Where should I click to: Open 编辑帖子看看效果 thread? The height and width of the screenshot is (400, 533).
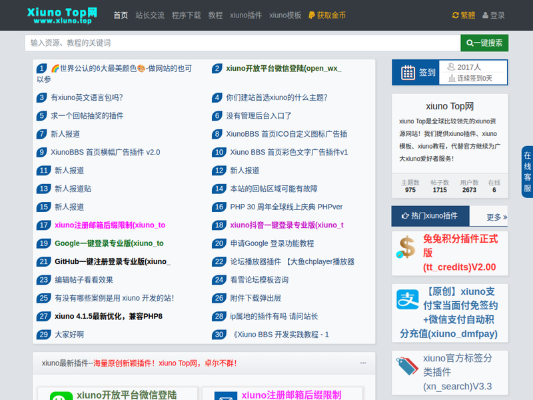coord(84,280)
